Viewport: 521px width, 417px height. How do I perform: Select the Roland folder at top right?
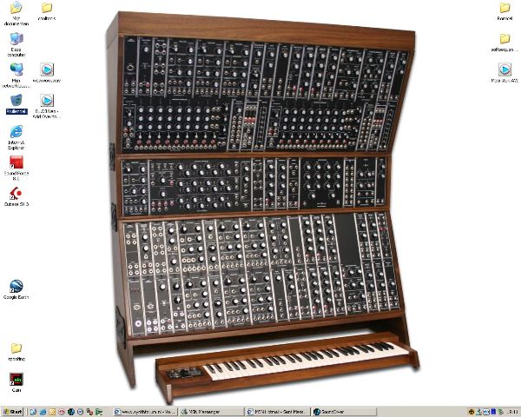(505, 11)
